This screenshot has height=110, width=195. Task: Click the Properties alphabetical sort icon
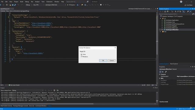(x=163, y=72)
